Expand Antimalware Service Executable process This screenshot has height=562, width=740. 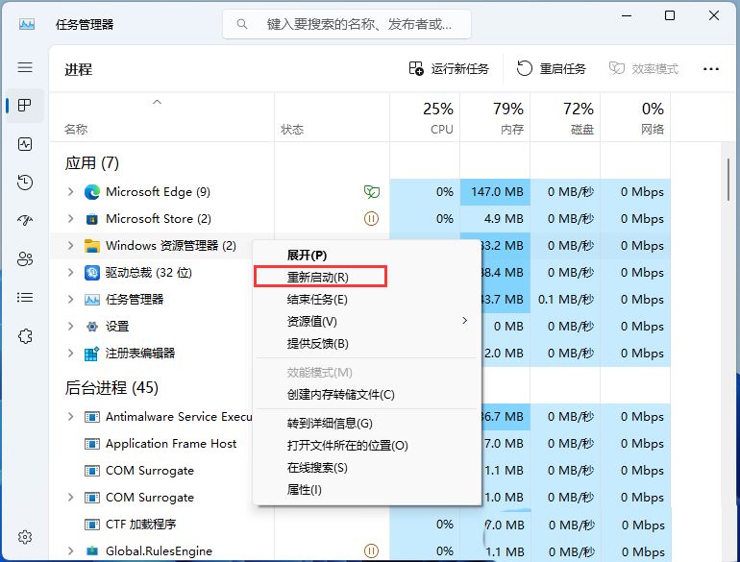pyautogui.click(x=70, y=417)
